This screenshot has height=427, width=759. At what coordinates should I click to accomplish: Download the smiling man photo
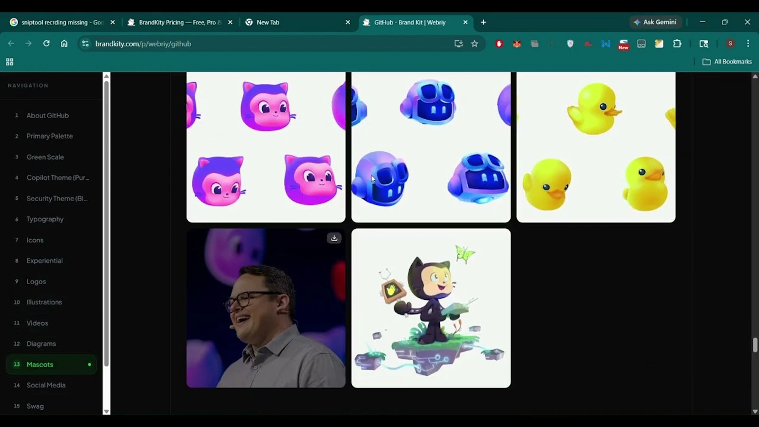[334, 238]
